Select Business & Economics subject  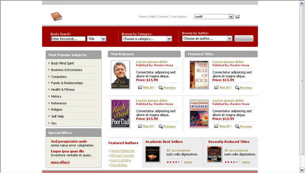(67, 70)
